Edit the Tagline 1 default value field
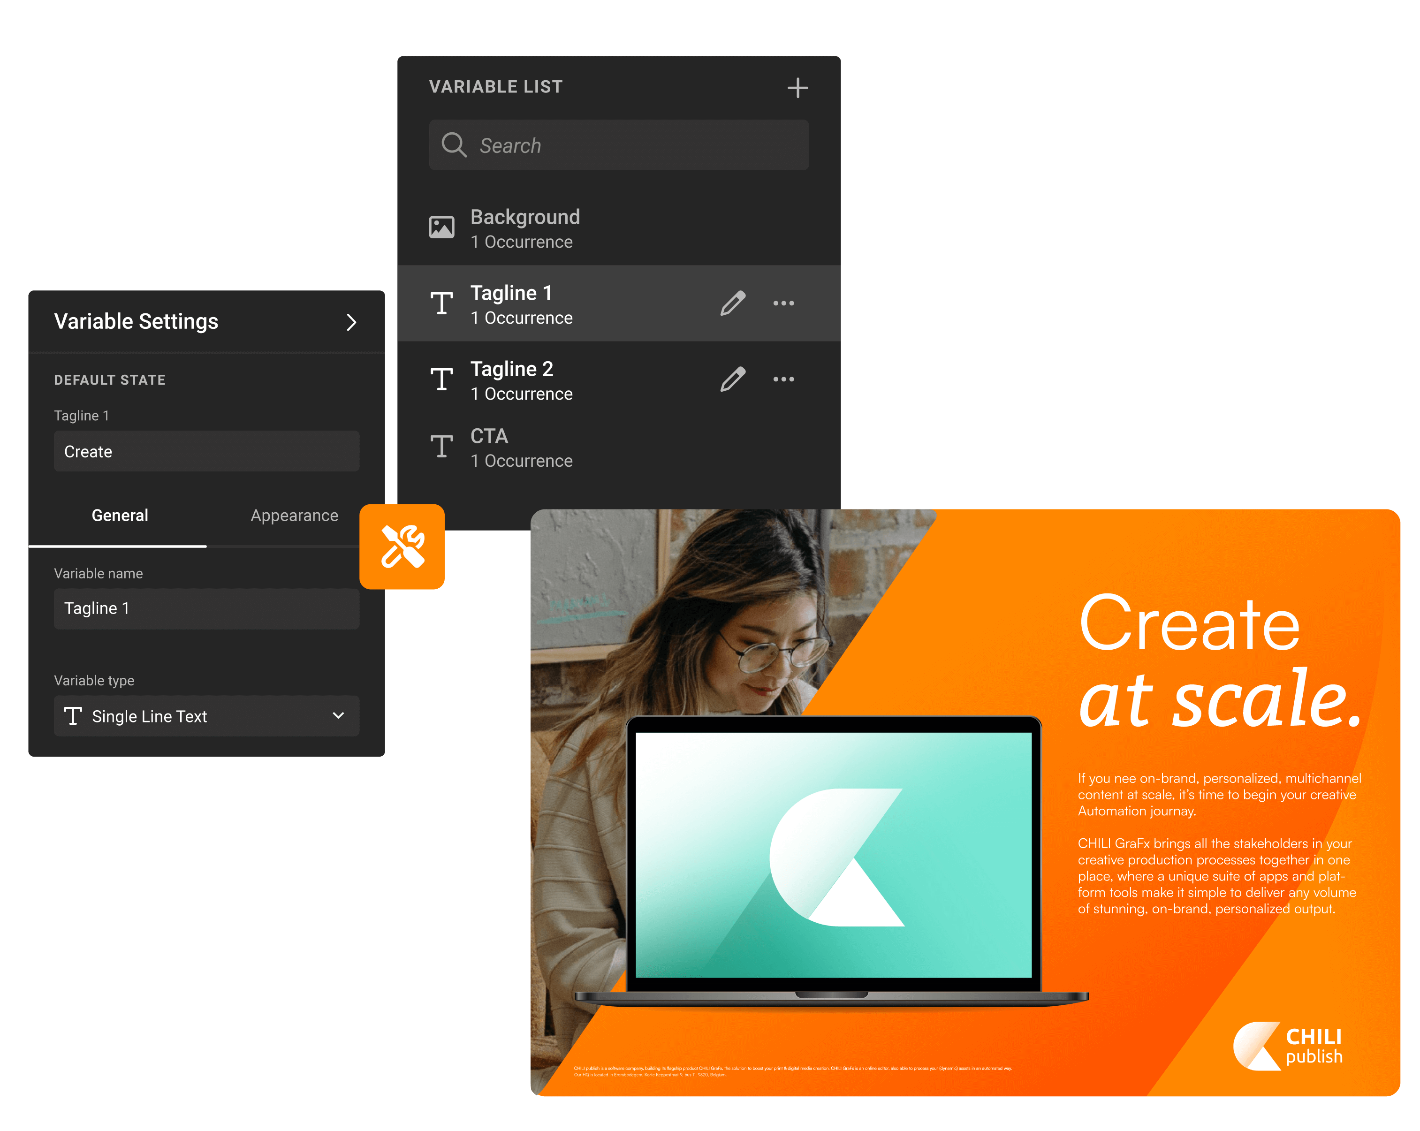The width and height of the screenshot is (1420, 1131). (x=206, y=451)
